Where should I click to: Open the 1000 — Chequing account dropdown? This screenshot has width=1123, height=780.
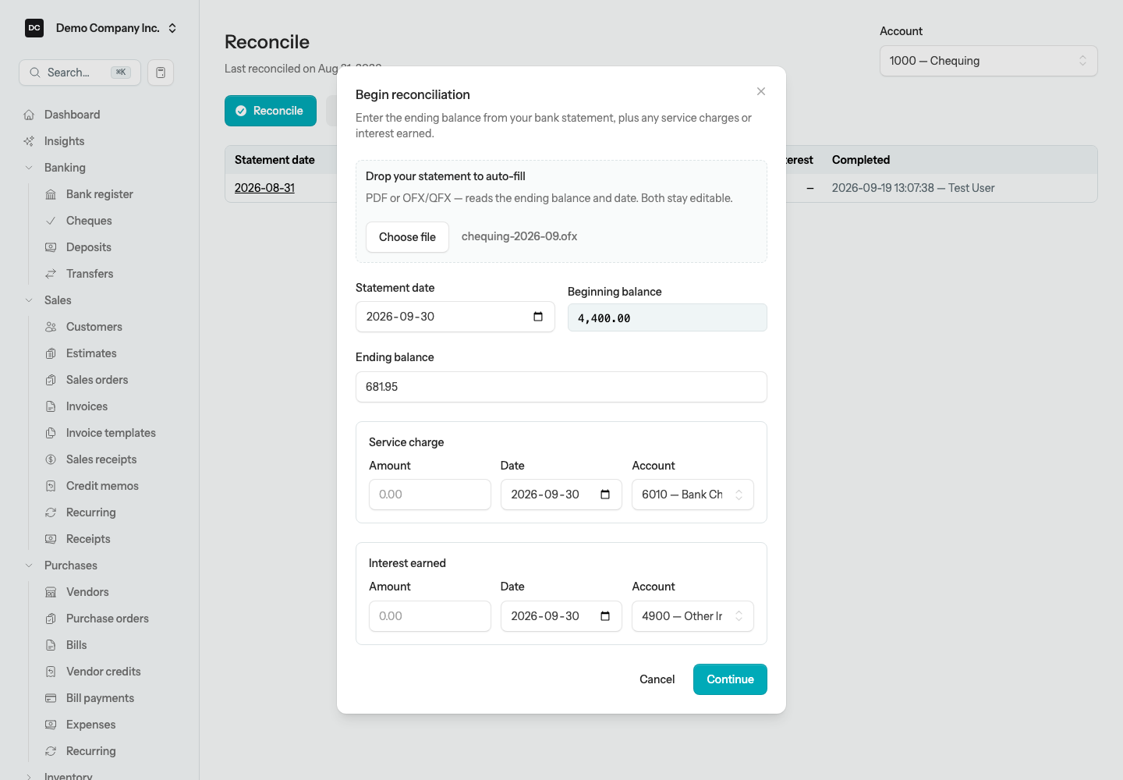point(988,61)
